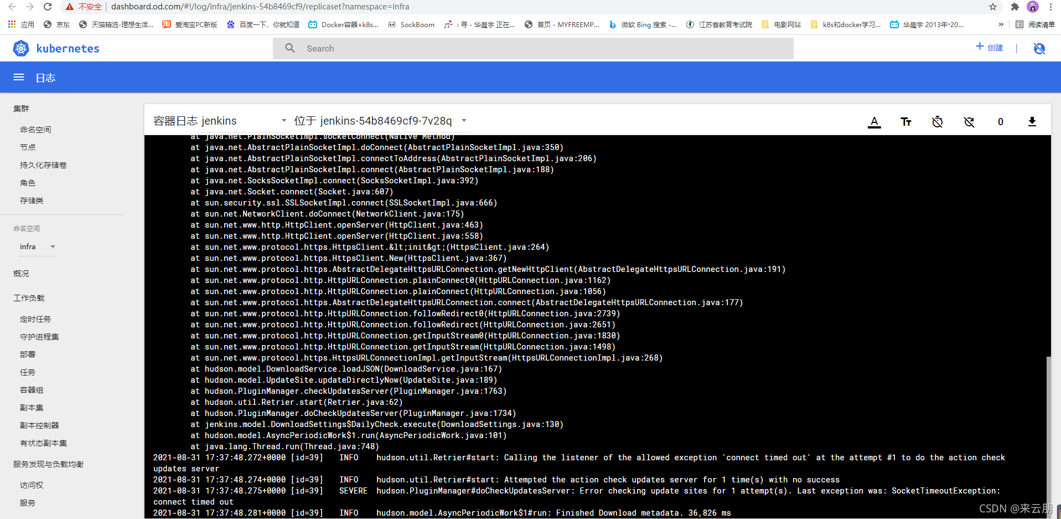
Task: Click the notifications-off bell icon
Action: click(1039, 48)
